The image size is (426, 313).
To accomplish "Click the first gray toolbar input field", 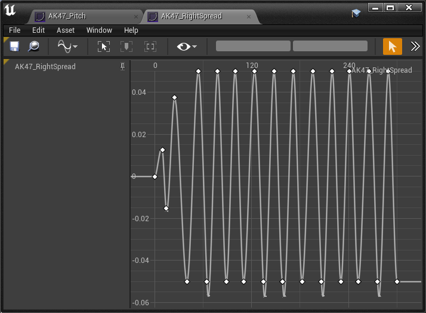I will coord(253,46).
